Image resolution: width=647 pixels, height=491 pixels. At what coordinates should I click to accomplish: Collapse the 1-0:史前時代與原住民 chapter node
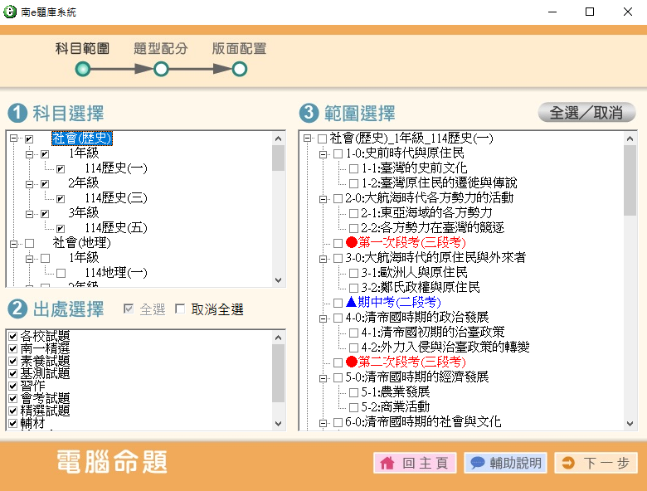pyautogui.click(x=322, y=153)
